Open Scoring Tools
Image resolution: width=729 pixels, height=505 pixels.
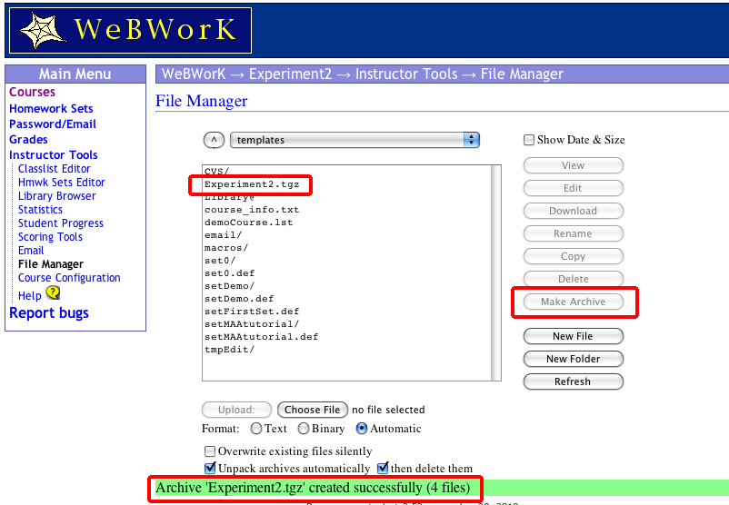coord(50,237)
